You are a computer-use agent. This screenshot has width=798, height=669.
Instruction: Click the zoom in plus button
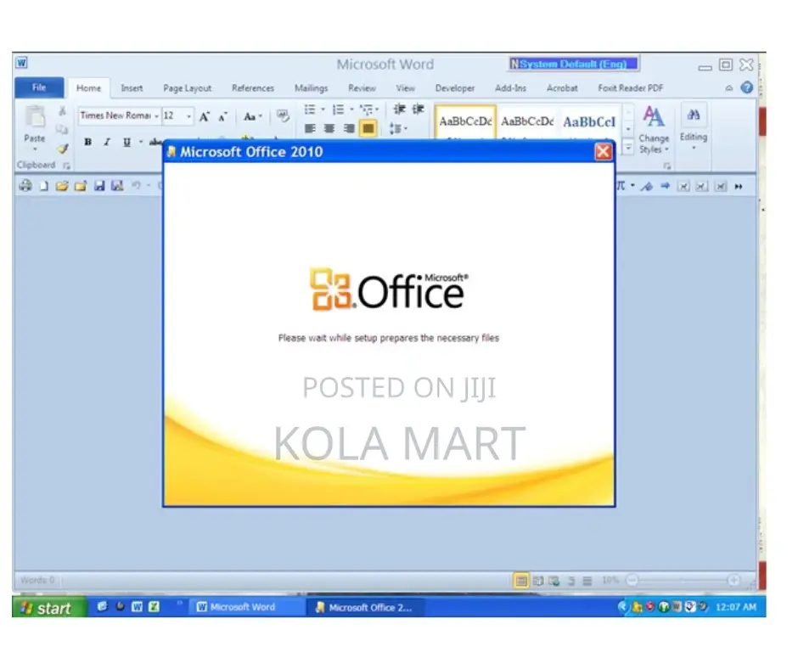point(733,580)
